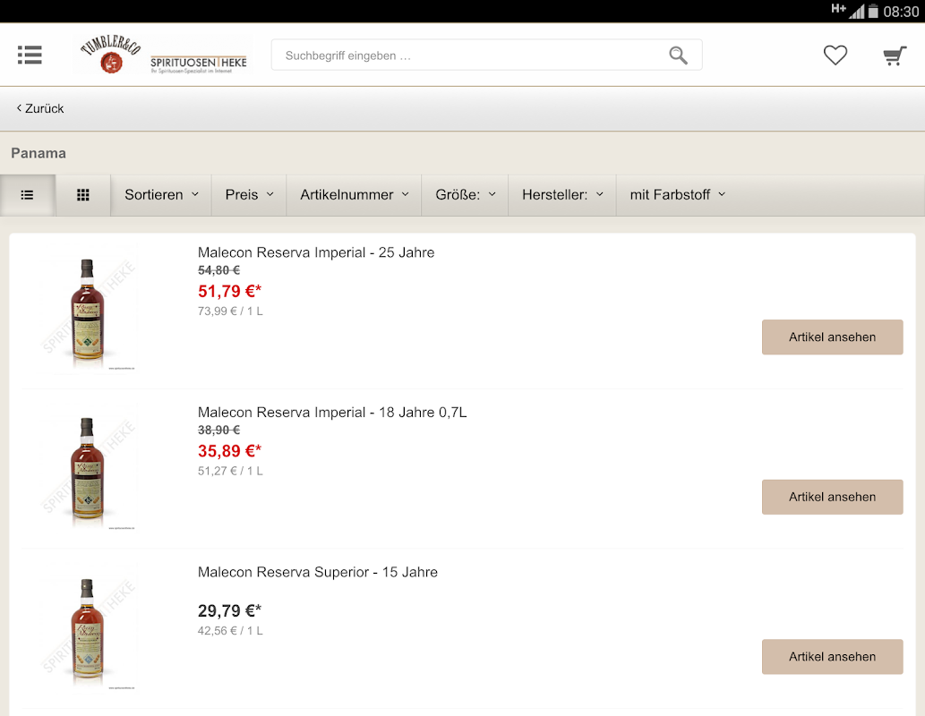
Task: Tap the 08:30 clock in status bar
Action: point(901,12)
